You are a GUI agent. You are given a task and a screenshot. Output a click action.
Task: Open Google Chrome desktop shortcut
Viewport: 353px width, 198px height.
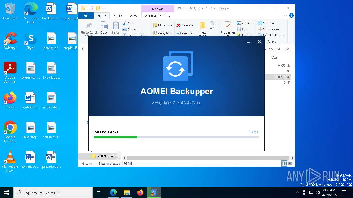10,132
